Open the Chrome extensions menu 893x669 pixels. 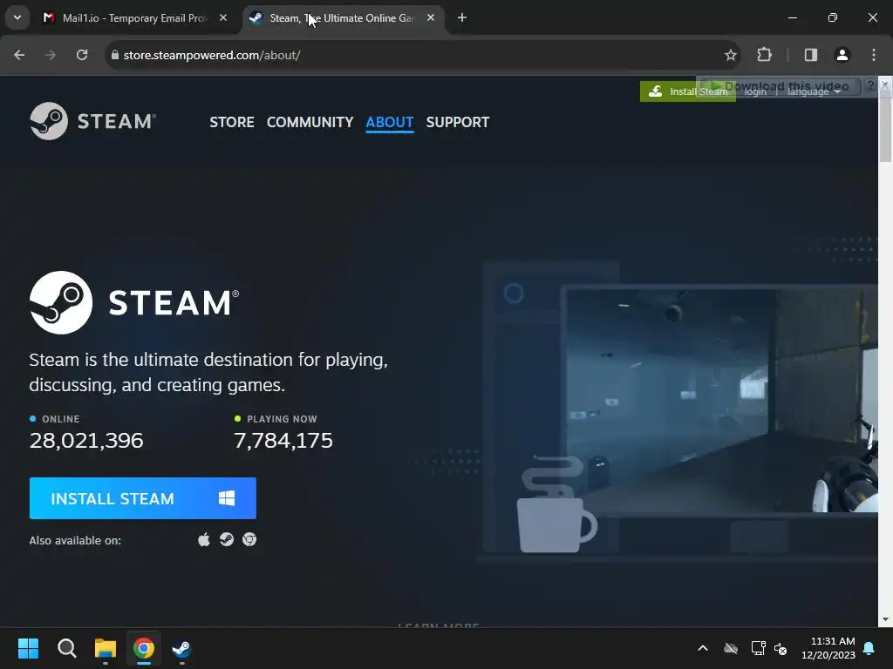pos(764,55)
